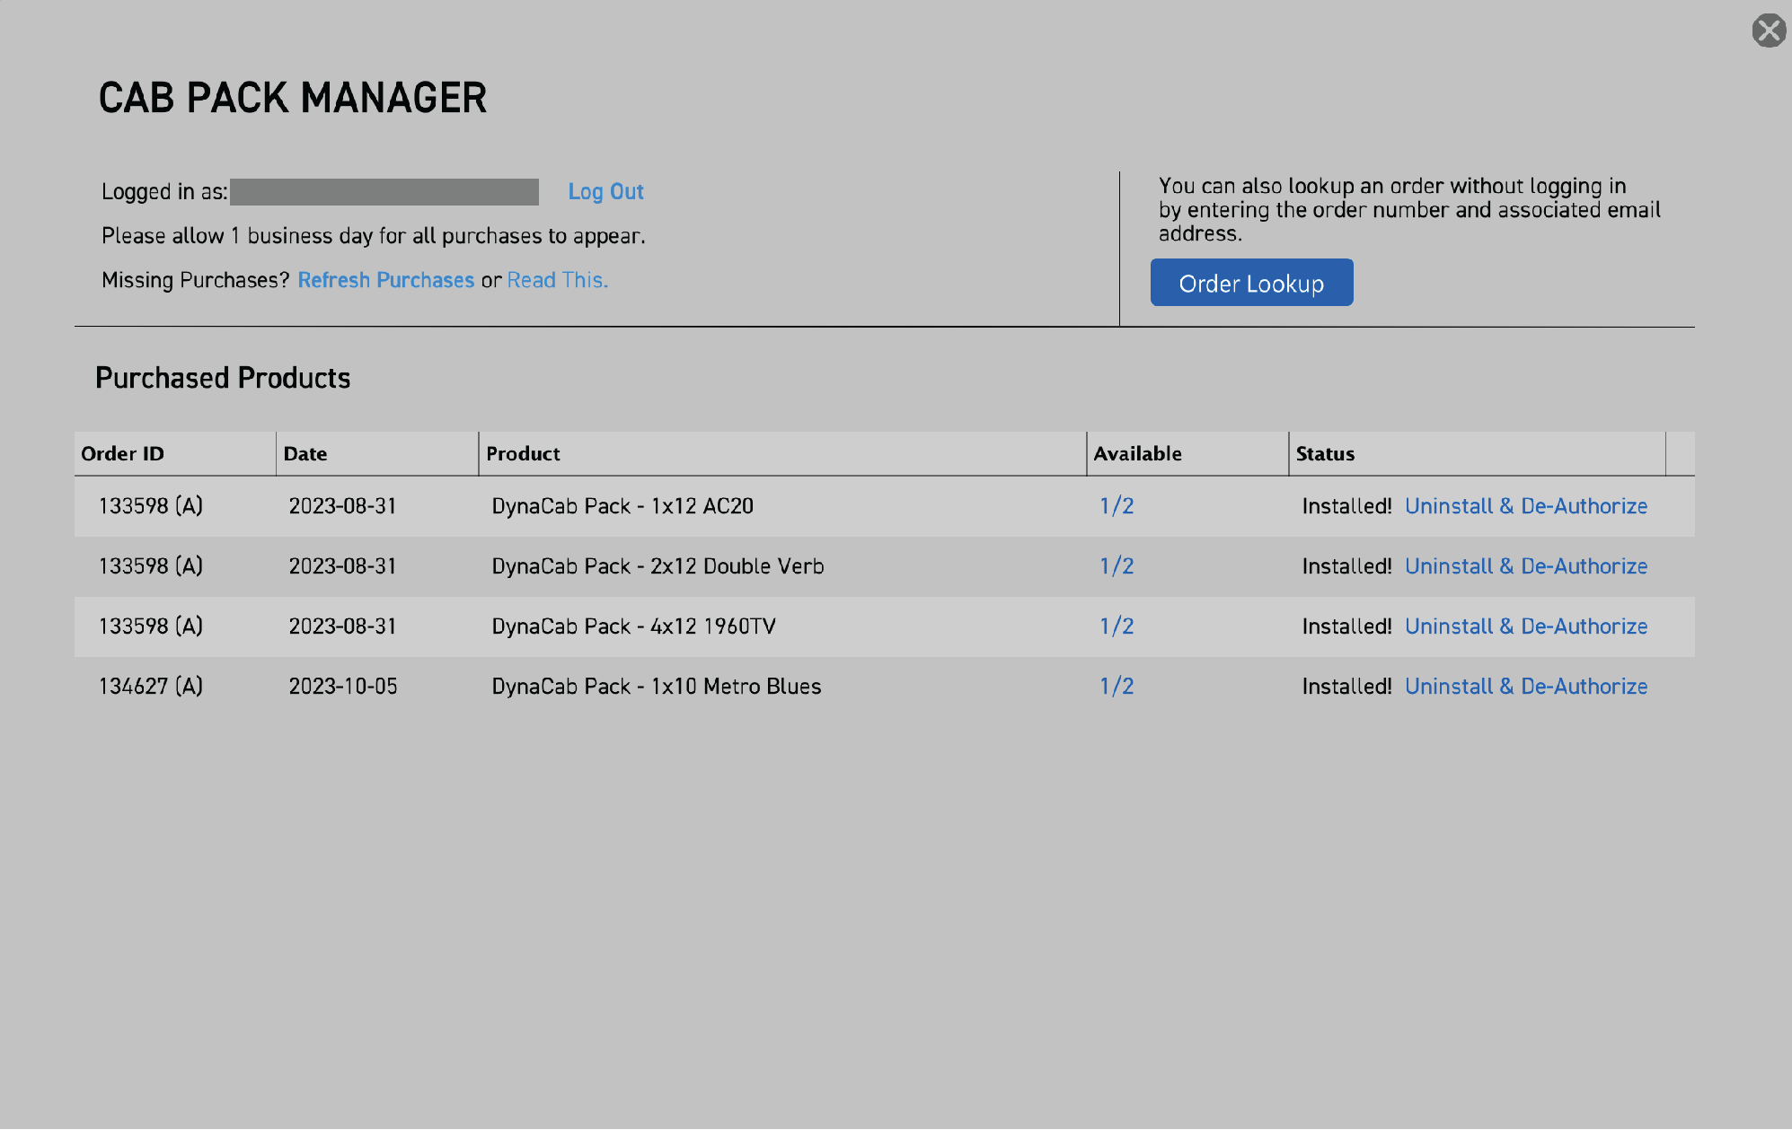Viewport: 1792px width, 1130px height.
Task: Sort by the Order ID column header
Action: point(174,453)
